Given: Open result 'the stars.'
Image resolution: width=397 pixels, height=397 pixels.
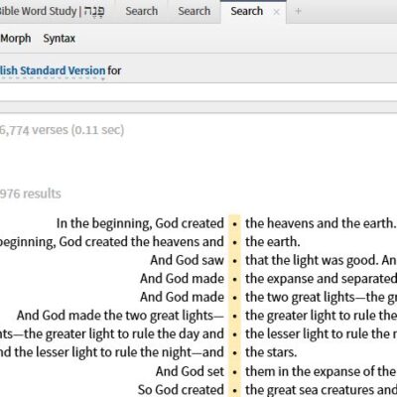Looking at the screenshot, I should pos(271,352).
